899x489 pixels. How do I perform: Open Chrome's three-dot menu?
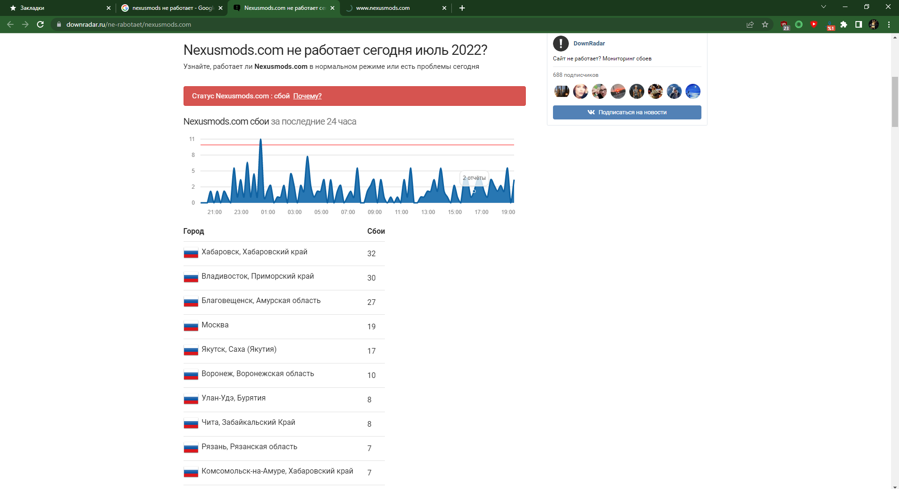[x=889, y=24]
